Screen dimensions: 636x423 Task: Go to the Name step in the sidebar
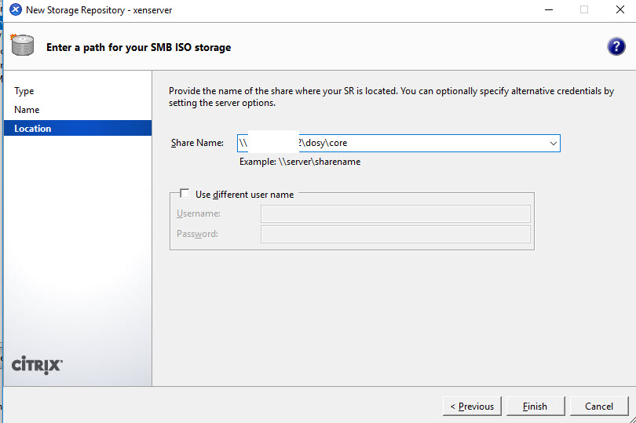click(x=27, y=110)
